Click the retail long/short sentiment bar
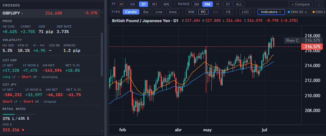This screenshot has height=136, width=326. click(x=19, y=114)
